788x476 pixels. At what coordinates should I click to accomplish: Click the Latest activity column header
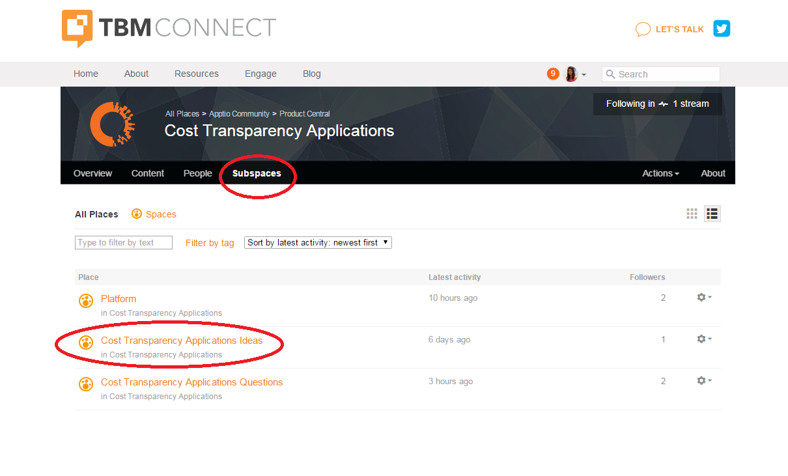(455, 277)
